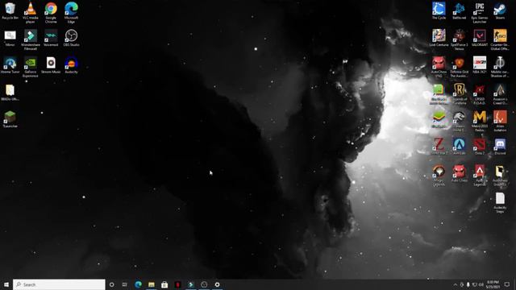This screenshot has height=290, width=516.
Task: Select the Lost Centuria game shortcut
Action: click(439, 38)
